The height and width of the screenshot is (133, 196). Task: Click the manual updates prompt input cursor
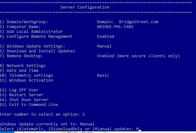click(140, 129)
